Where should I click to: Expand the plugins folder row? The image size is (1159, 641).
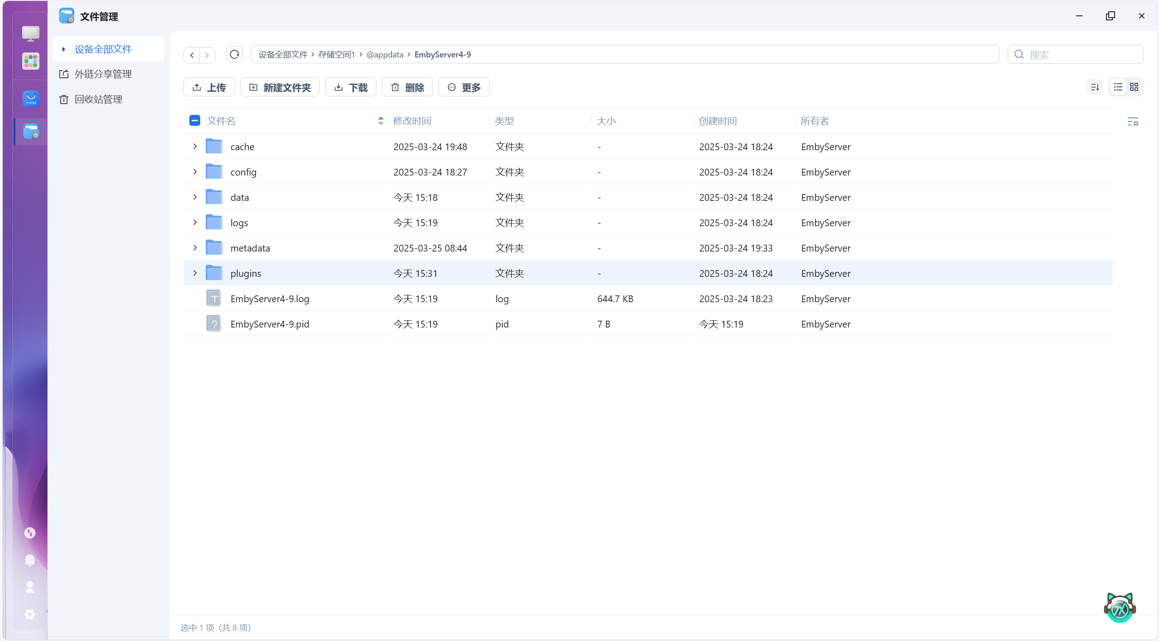(x=195, y=273)
